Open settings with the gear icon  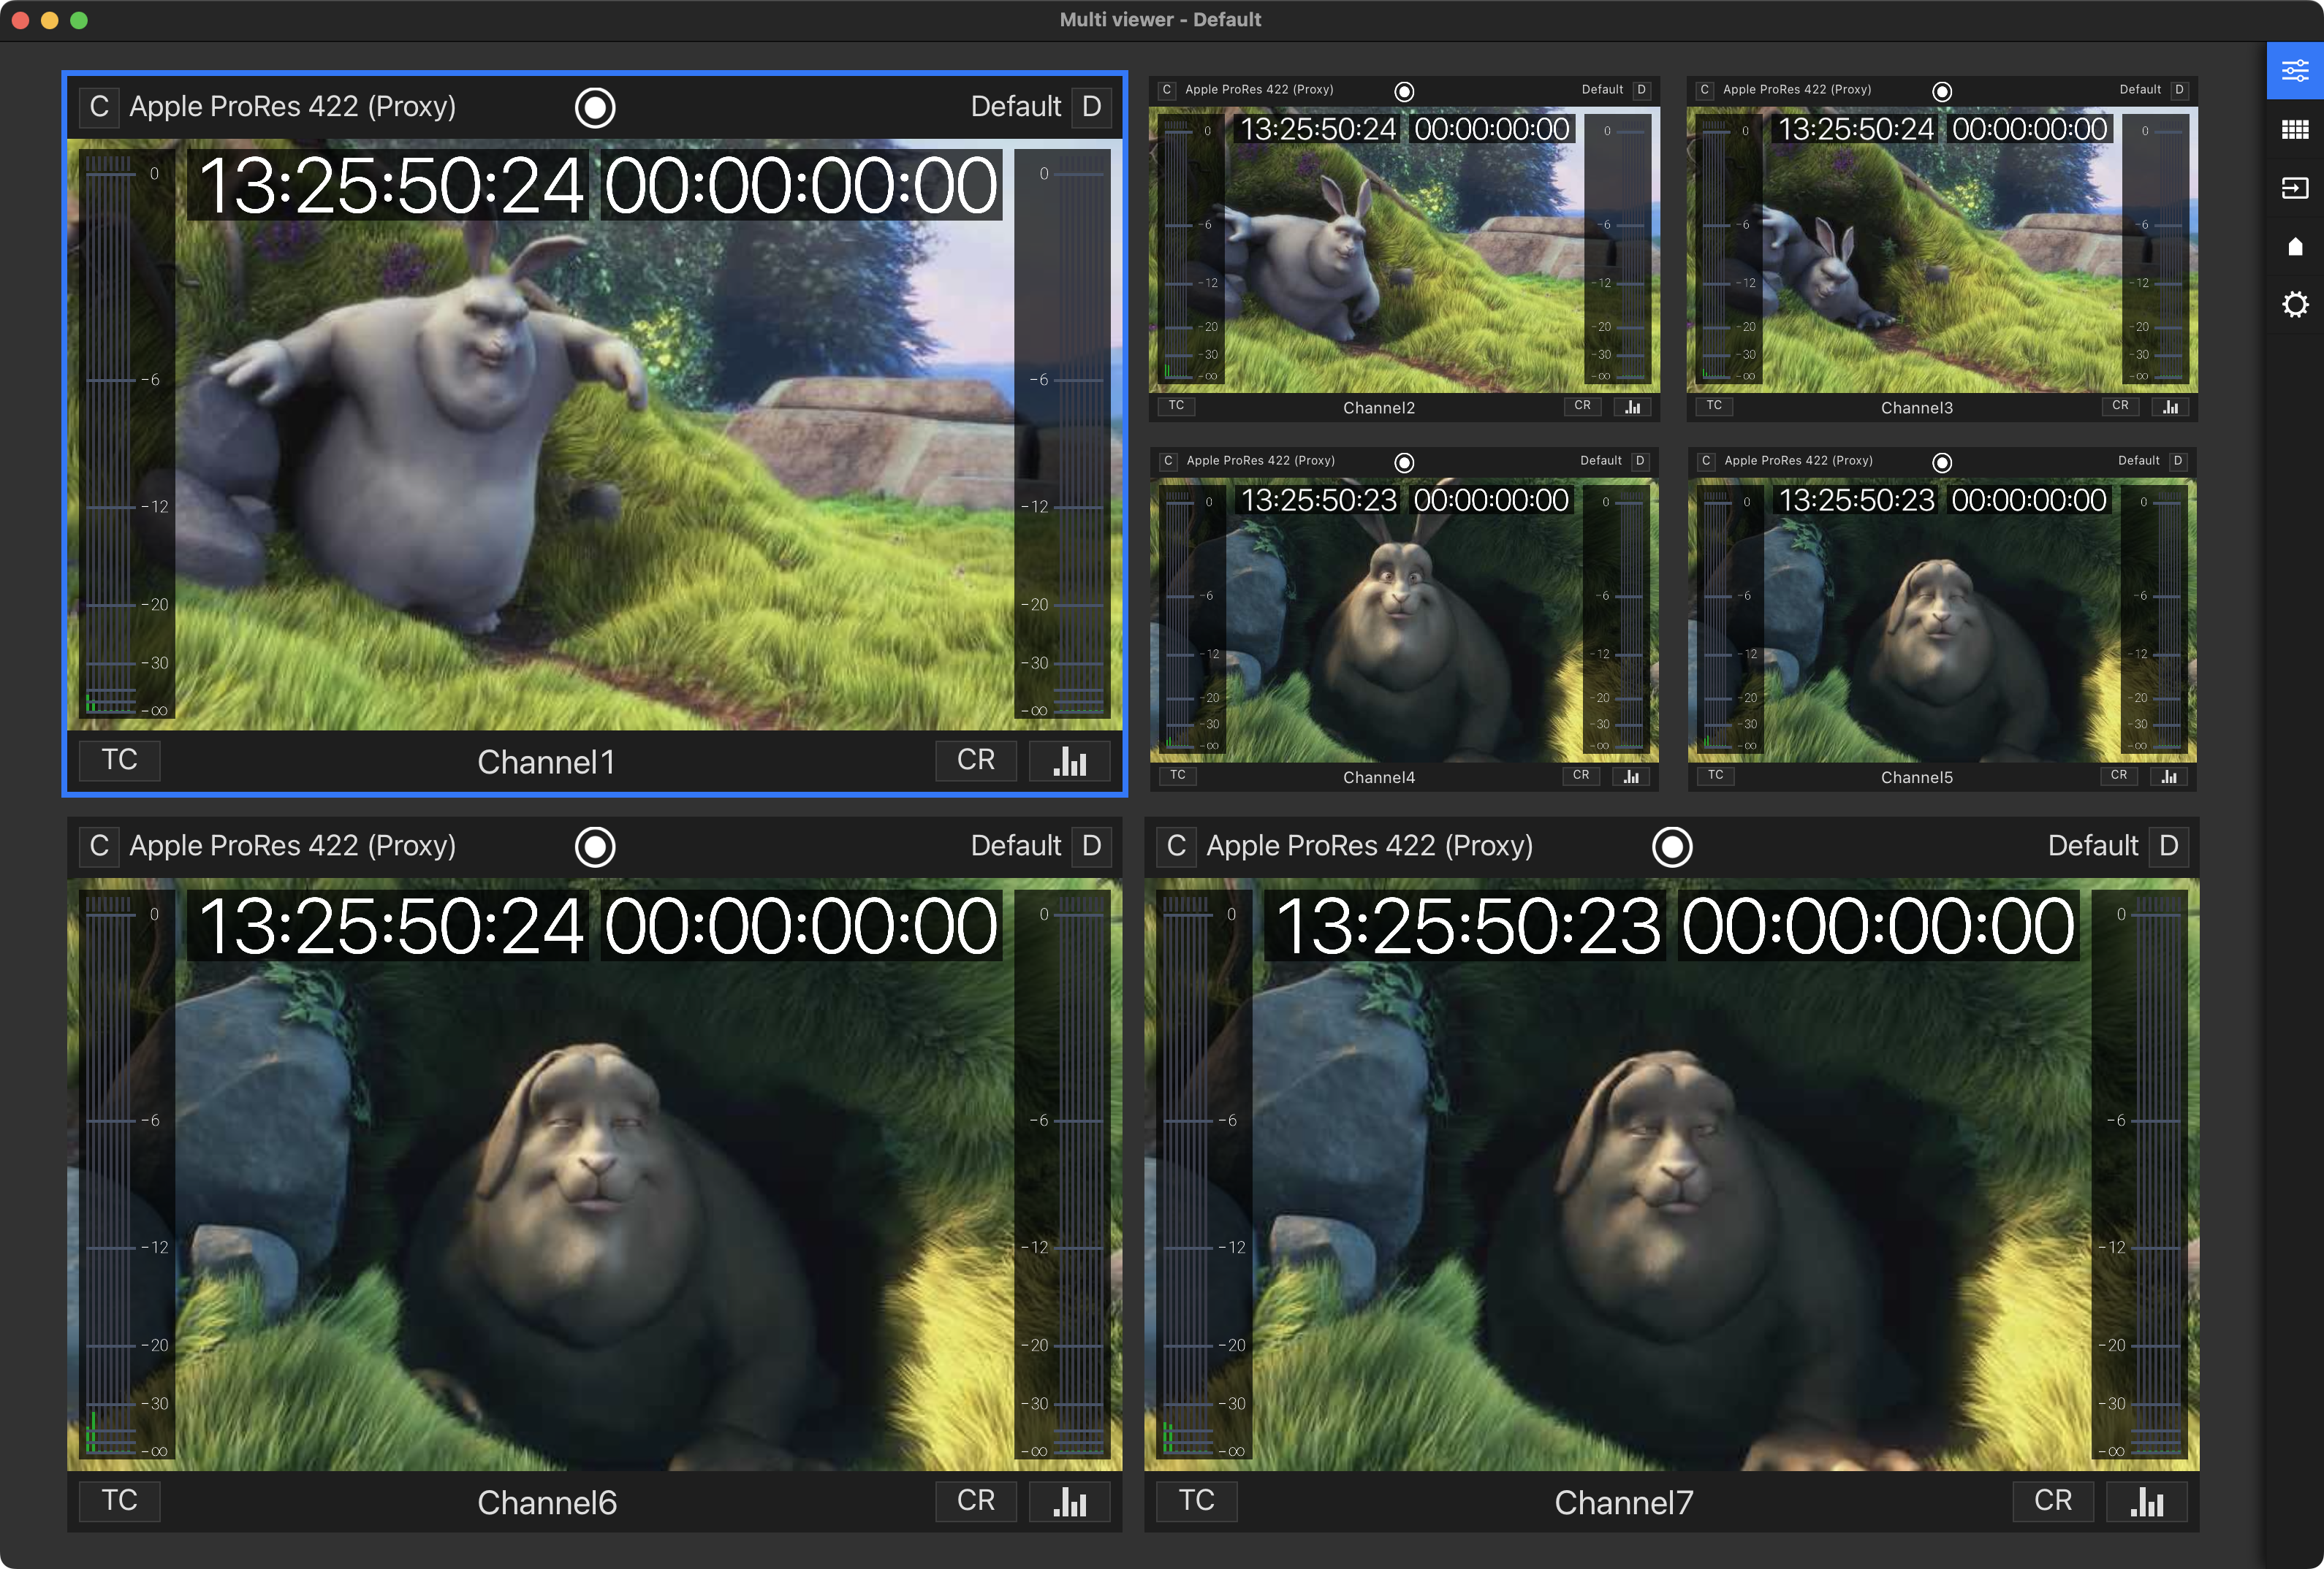click(x=2295, y=304)
